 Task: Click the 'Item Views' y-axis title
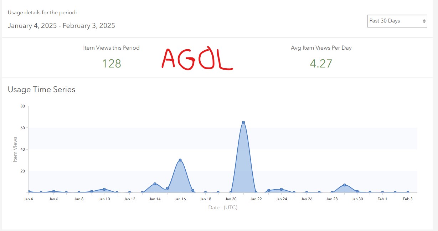(15, 149)
